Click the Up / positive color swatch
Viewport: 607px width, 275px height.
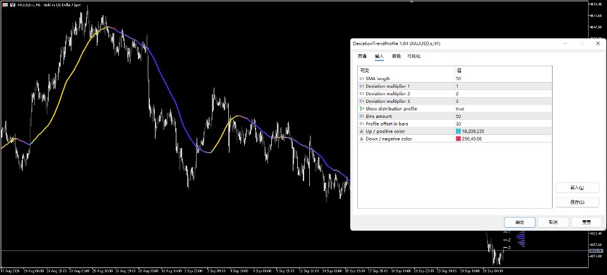click(x=458, y=131)
